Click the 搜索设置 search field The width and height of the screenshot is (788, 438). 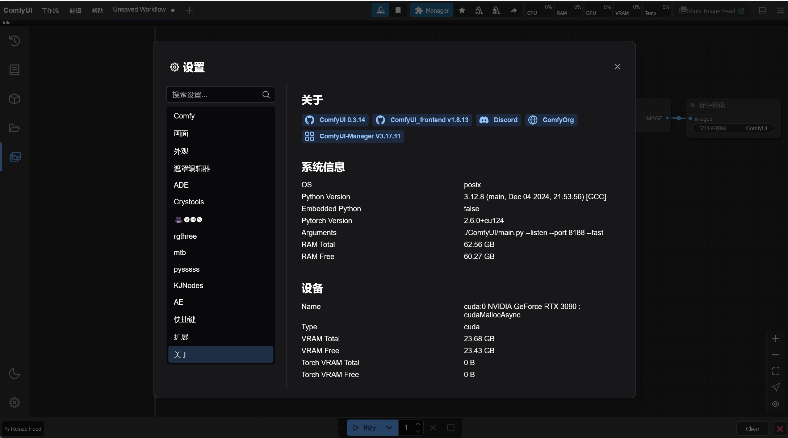pos(221,95)
